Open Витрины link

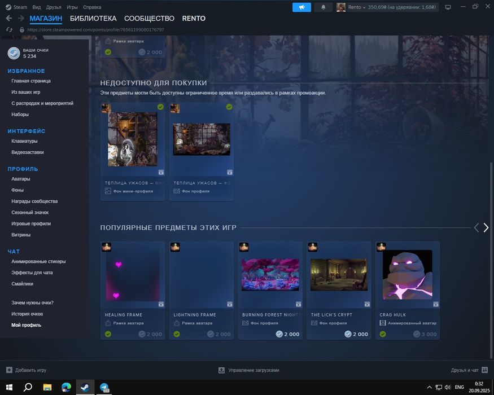(21, 235)
